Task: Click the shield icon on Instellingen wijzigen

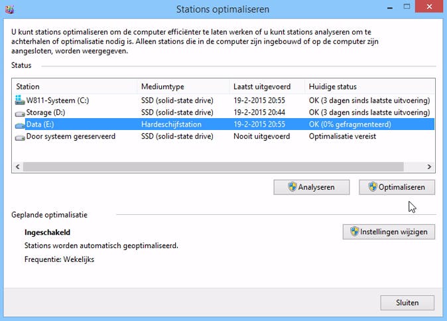Action: pyautogui.click(x=355, y=231)
